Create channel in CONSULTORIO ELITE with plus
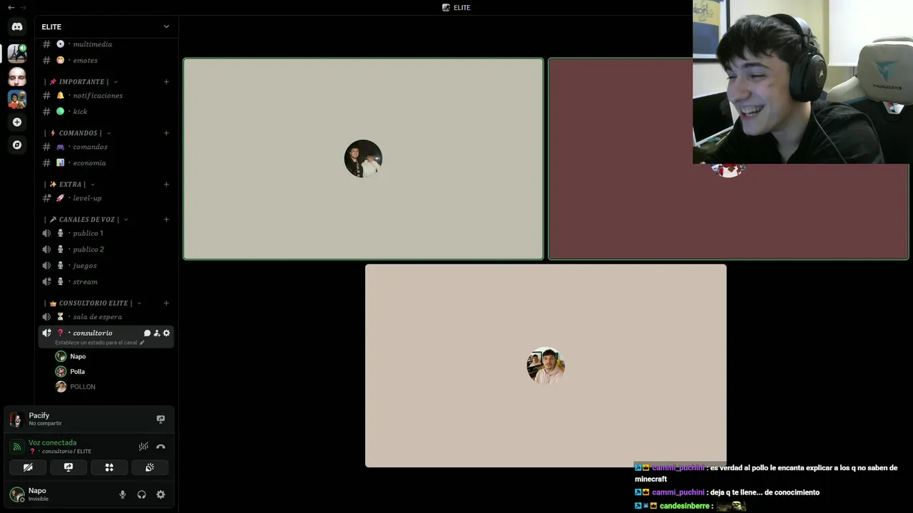 pos(166,304)
